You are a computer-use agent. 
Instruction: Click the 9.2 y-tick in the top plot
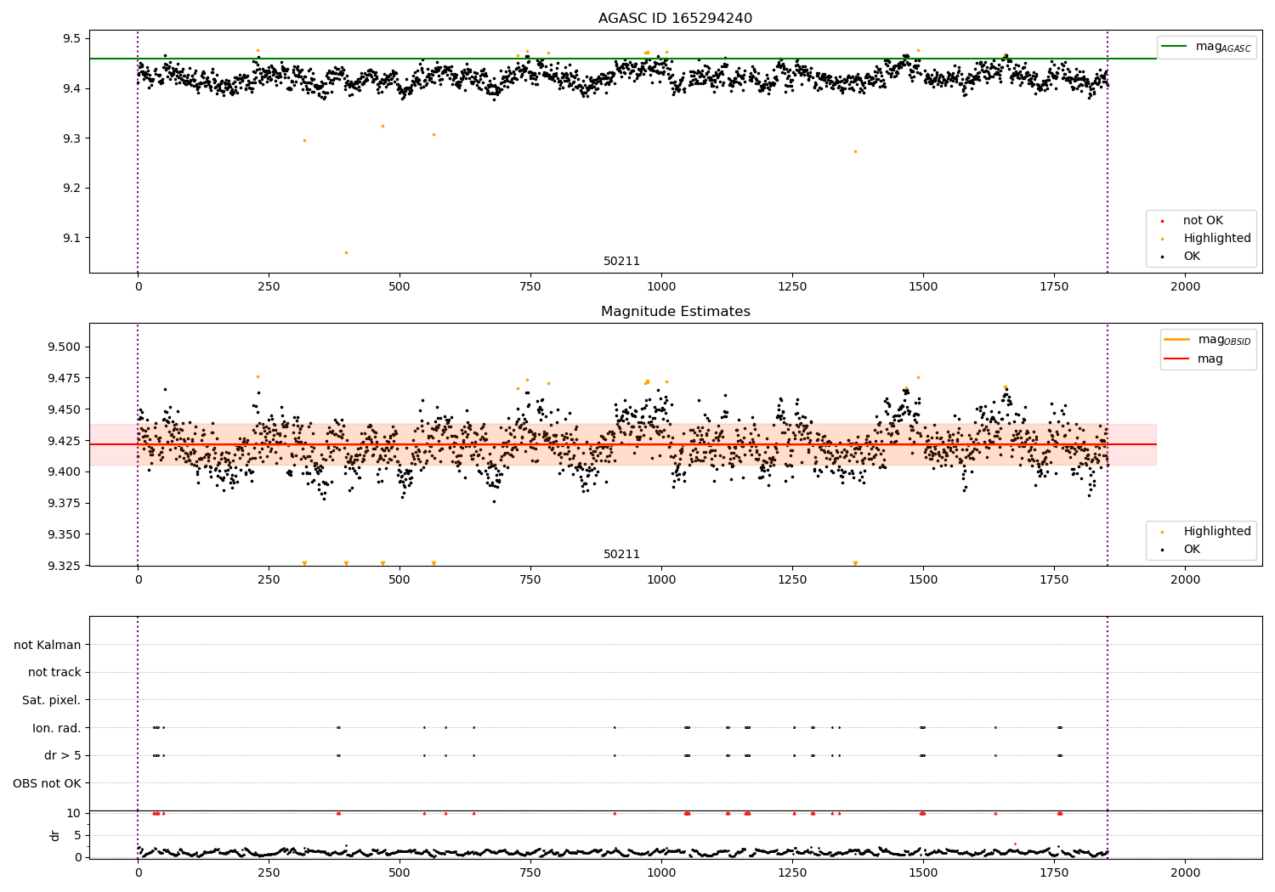(x=71, y=189)
